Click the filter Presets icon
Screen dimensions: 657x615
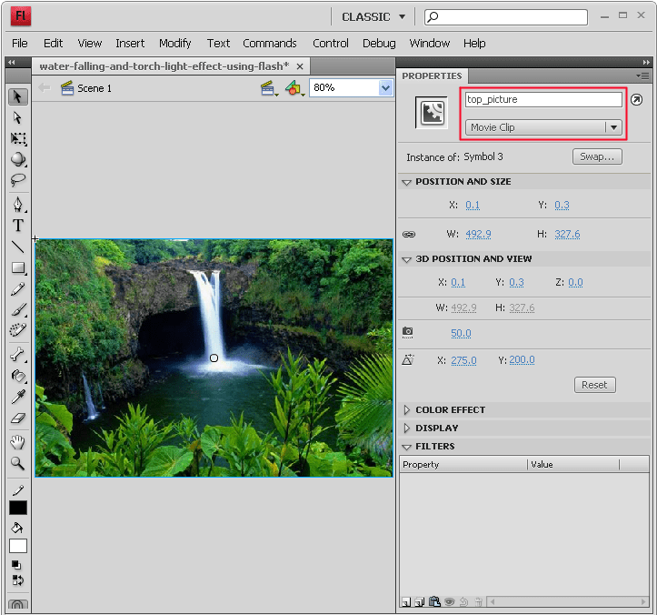[420, 602]
